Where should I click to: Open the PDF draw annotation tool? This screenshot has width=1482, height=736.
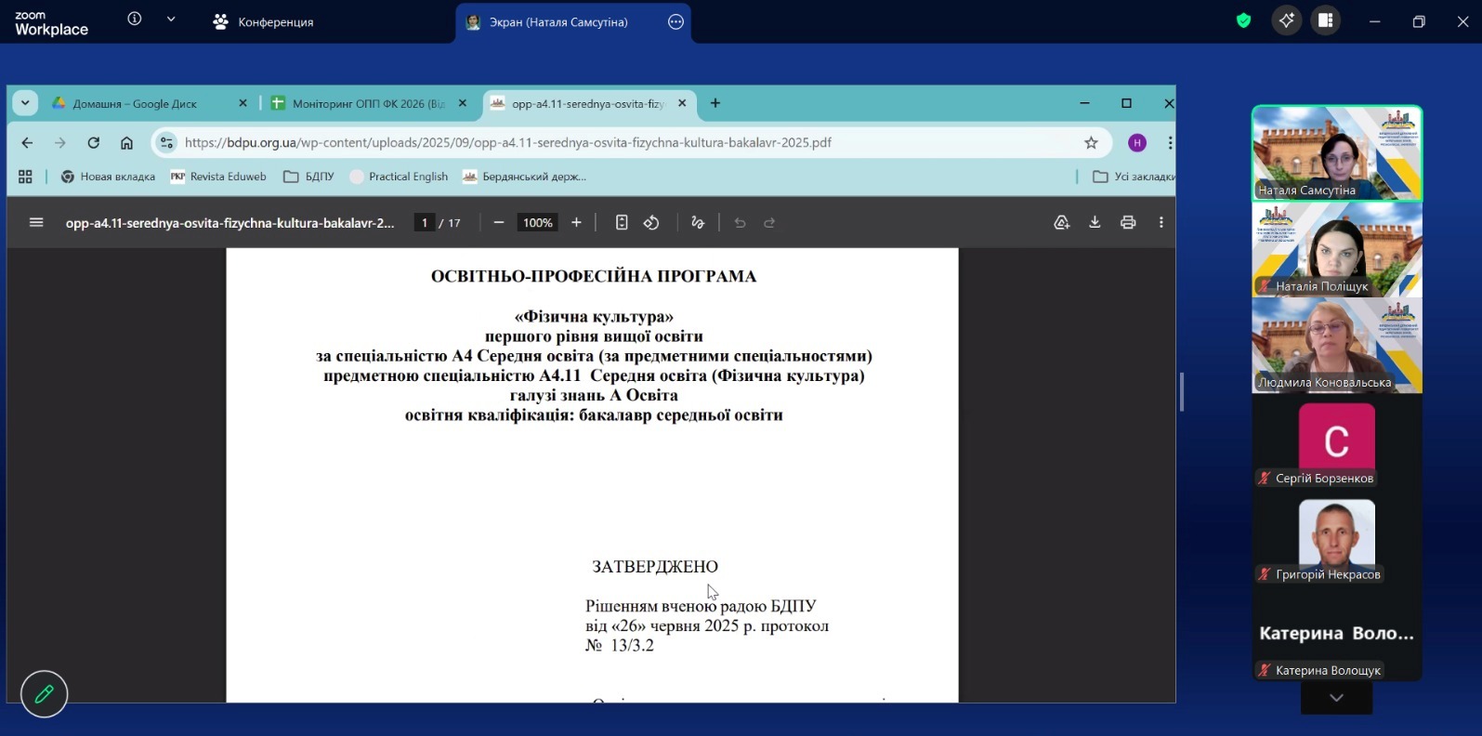tap(698, 222)
